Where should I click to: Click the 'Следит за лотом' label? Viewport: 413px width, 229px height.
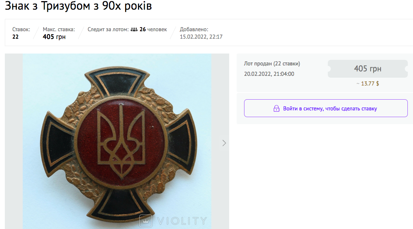click(108, 29)
